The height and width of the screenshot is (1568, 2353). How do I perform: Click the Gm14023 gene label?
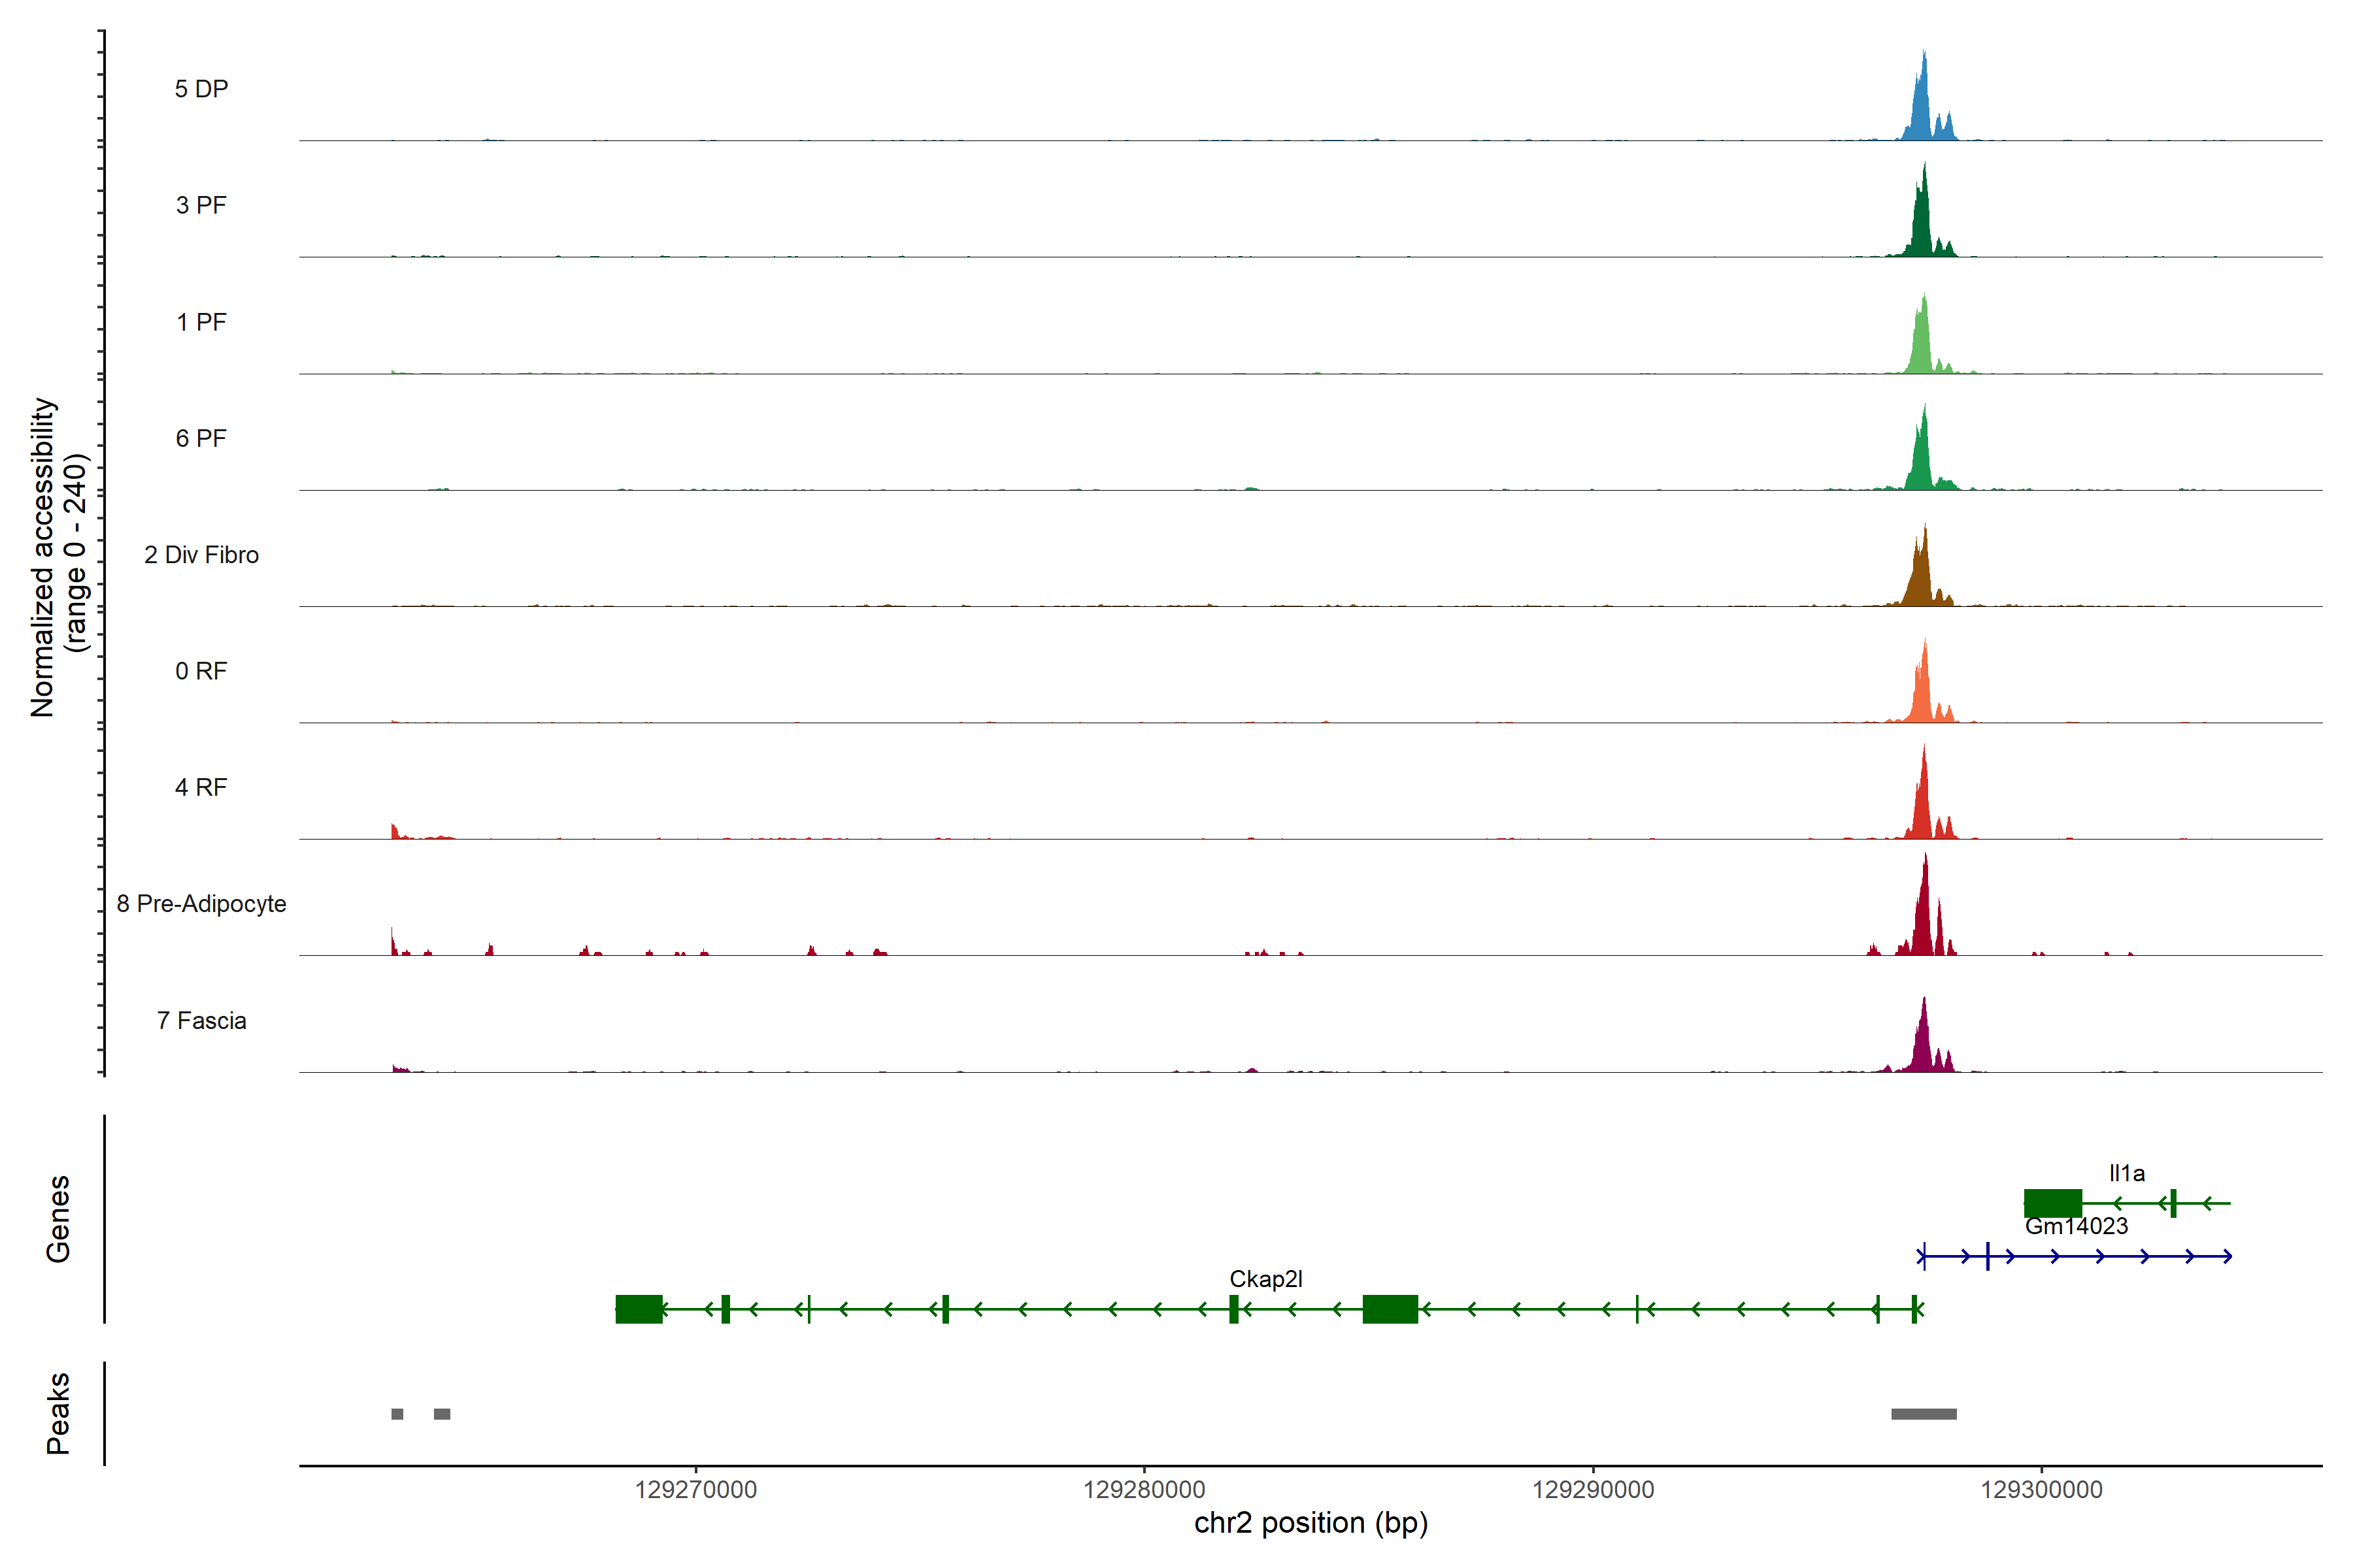(2076, 1226)
